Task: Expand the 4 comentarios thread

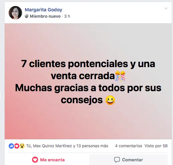Action: tap(129, 146)
